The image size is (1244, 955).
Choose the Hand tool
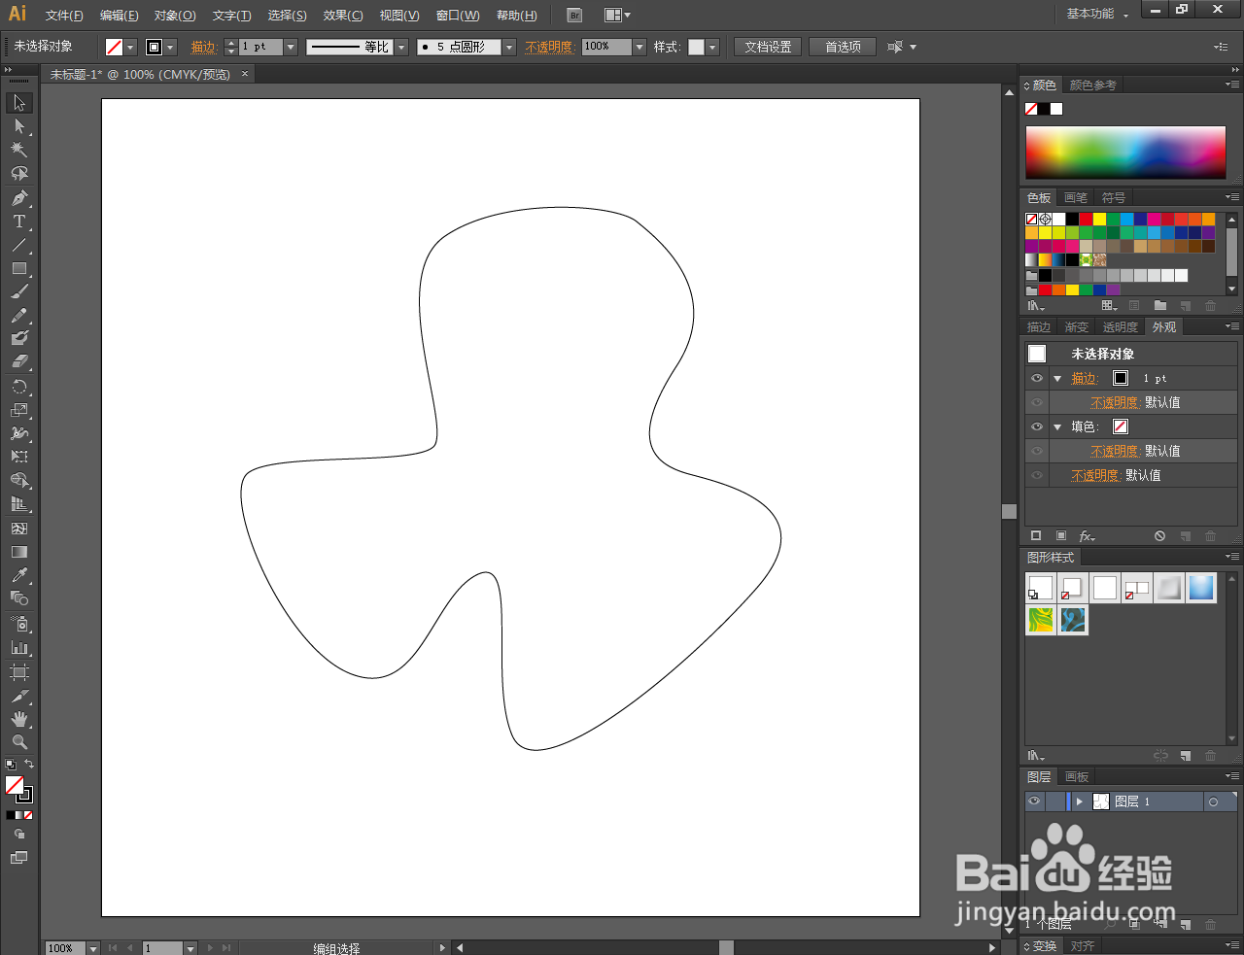click(18, 719)
